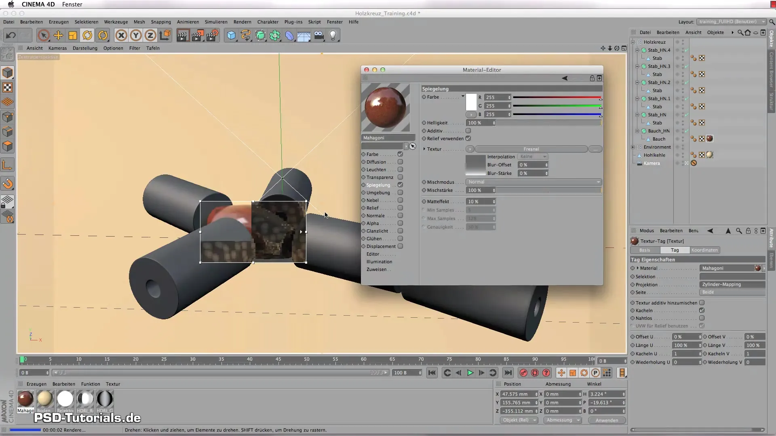776x436 pixels.
Task: Open the deformer tools icon
Action: (x=289, y=36)
